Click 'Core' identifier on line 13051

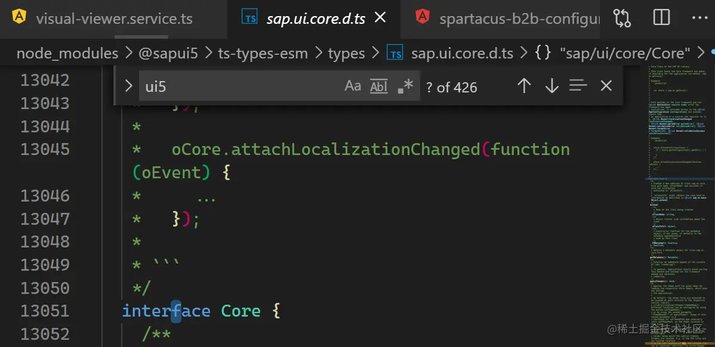click(x=241, y=311)
